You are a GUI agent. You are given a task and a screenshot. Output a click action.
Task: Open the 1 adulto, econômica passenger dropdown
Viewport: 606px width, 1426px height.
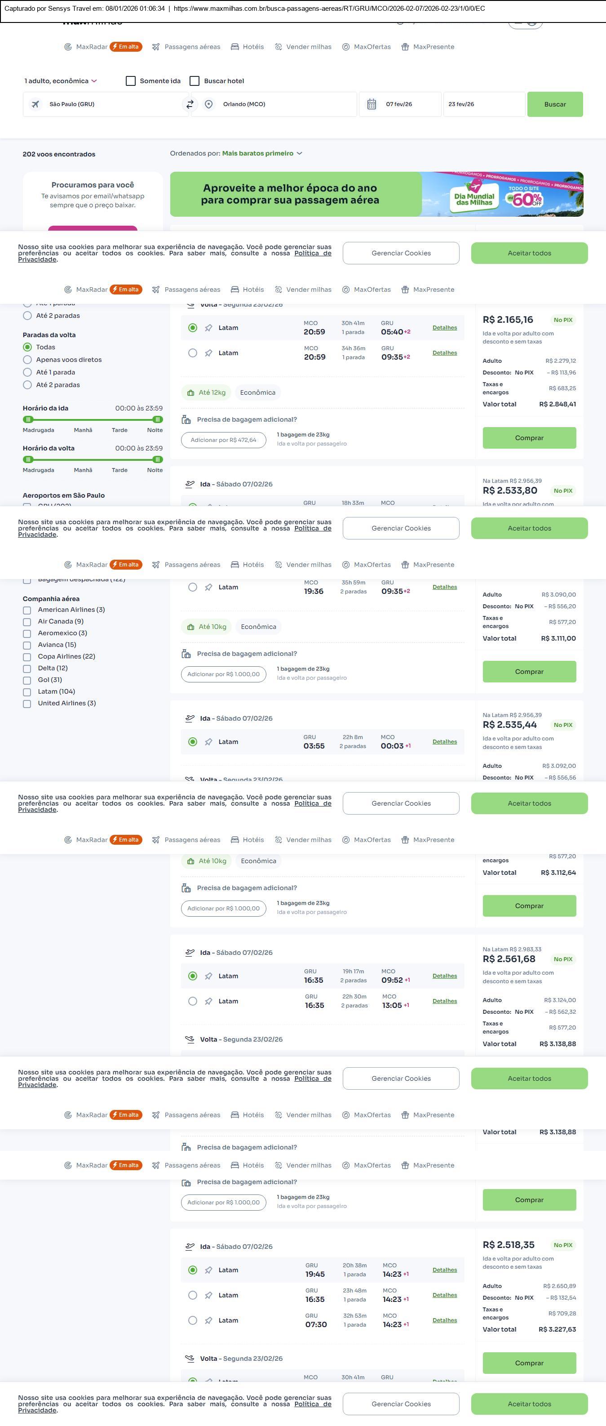(x=60, y=81)
